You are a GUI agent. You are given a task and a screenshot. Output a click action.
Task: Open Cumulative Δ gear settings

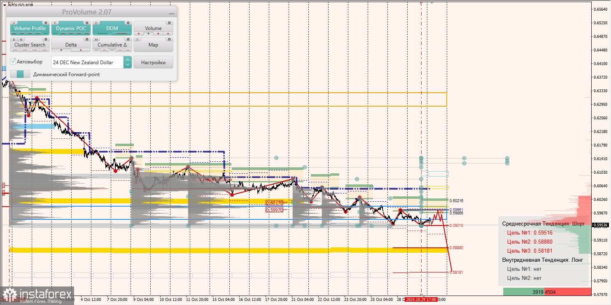pyautogui.click(x=128, y=39)
